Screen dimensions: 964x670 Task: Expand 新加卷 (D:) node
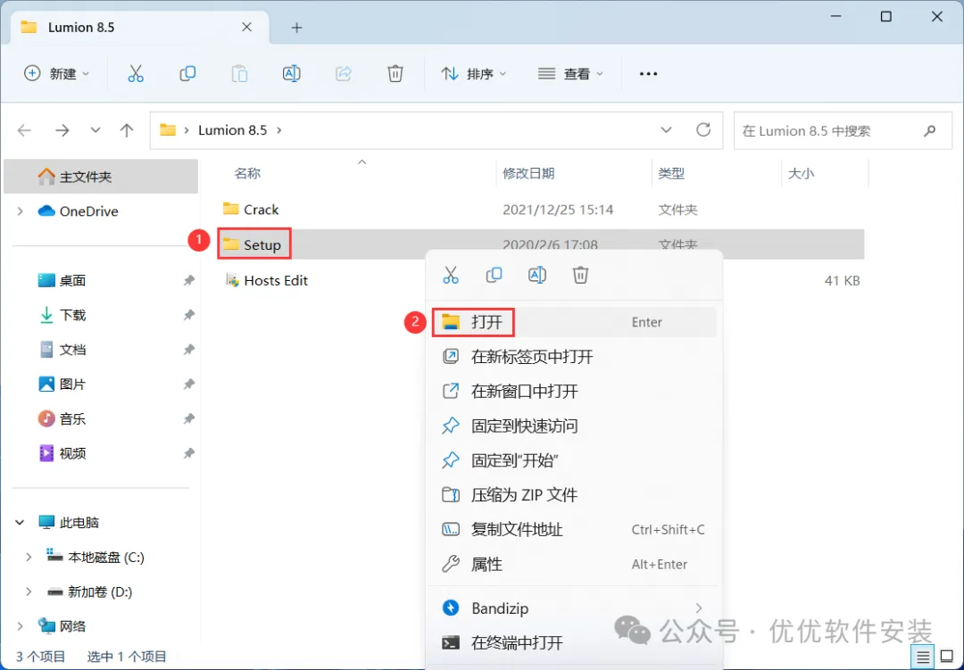tap(29, 591)
